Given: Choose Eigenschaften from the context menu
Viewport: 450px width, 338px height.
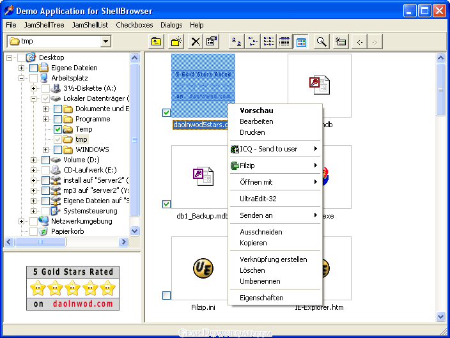Looking at the screenshot, I should (x=261, y=298).
